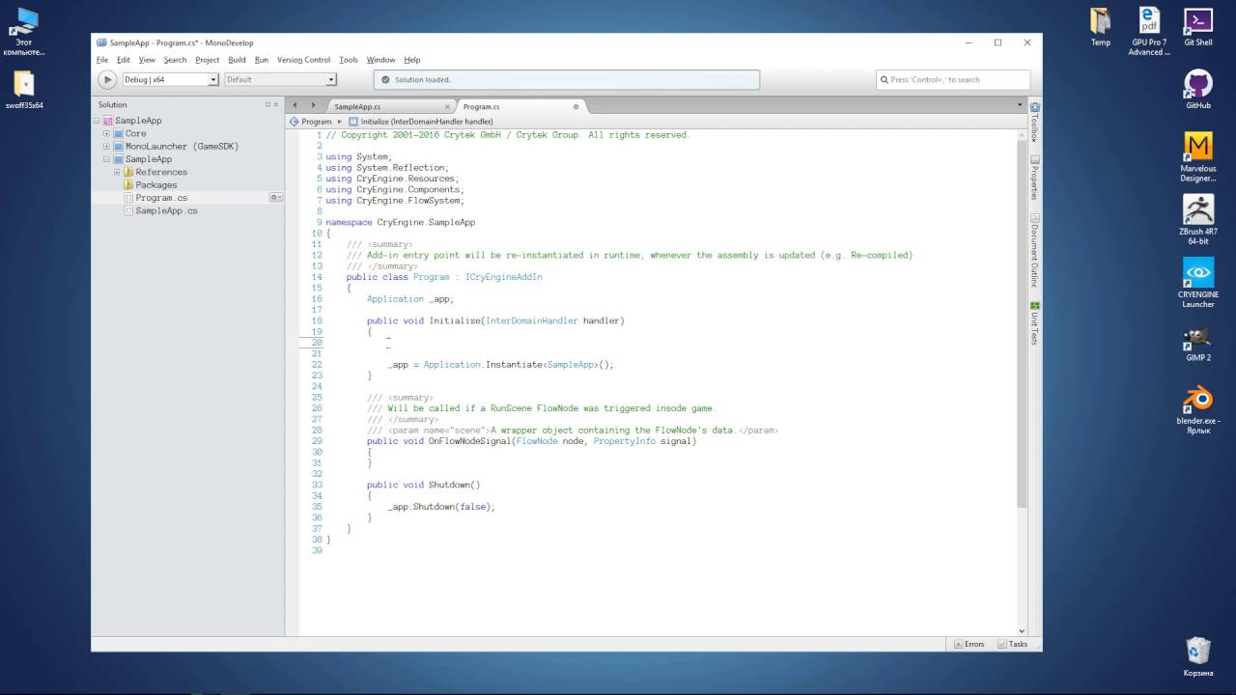Open the gear options for Program.cs
This screenshot has height=695, width=1236.
[x=275, y=197]
